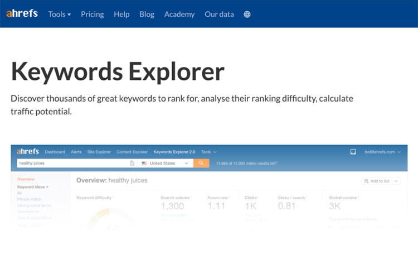Click the Add to list button
418x254 pixels.
(377, 181)
